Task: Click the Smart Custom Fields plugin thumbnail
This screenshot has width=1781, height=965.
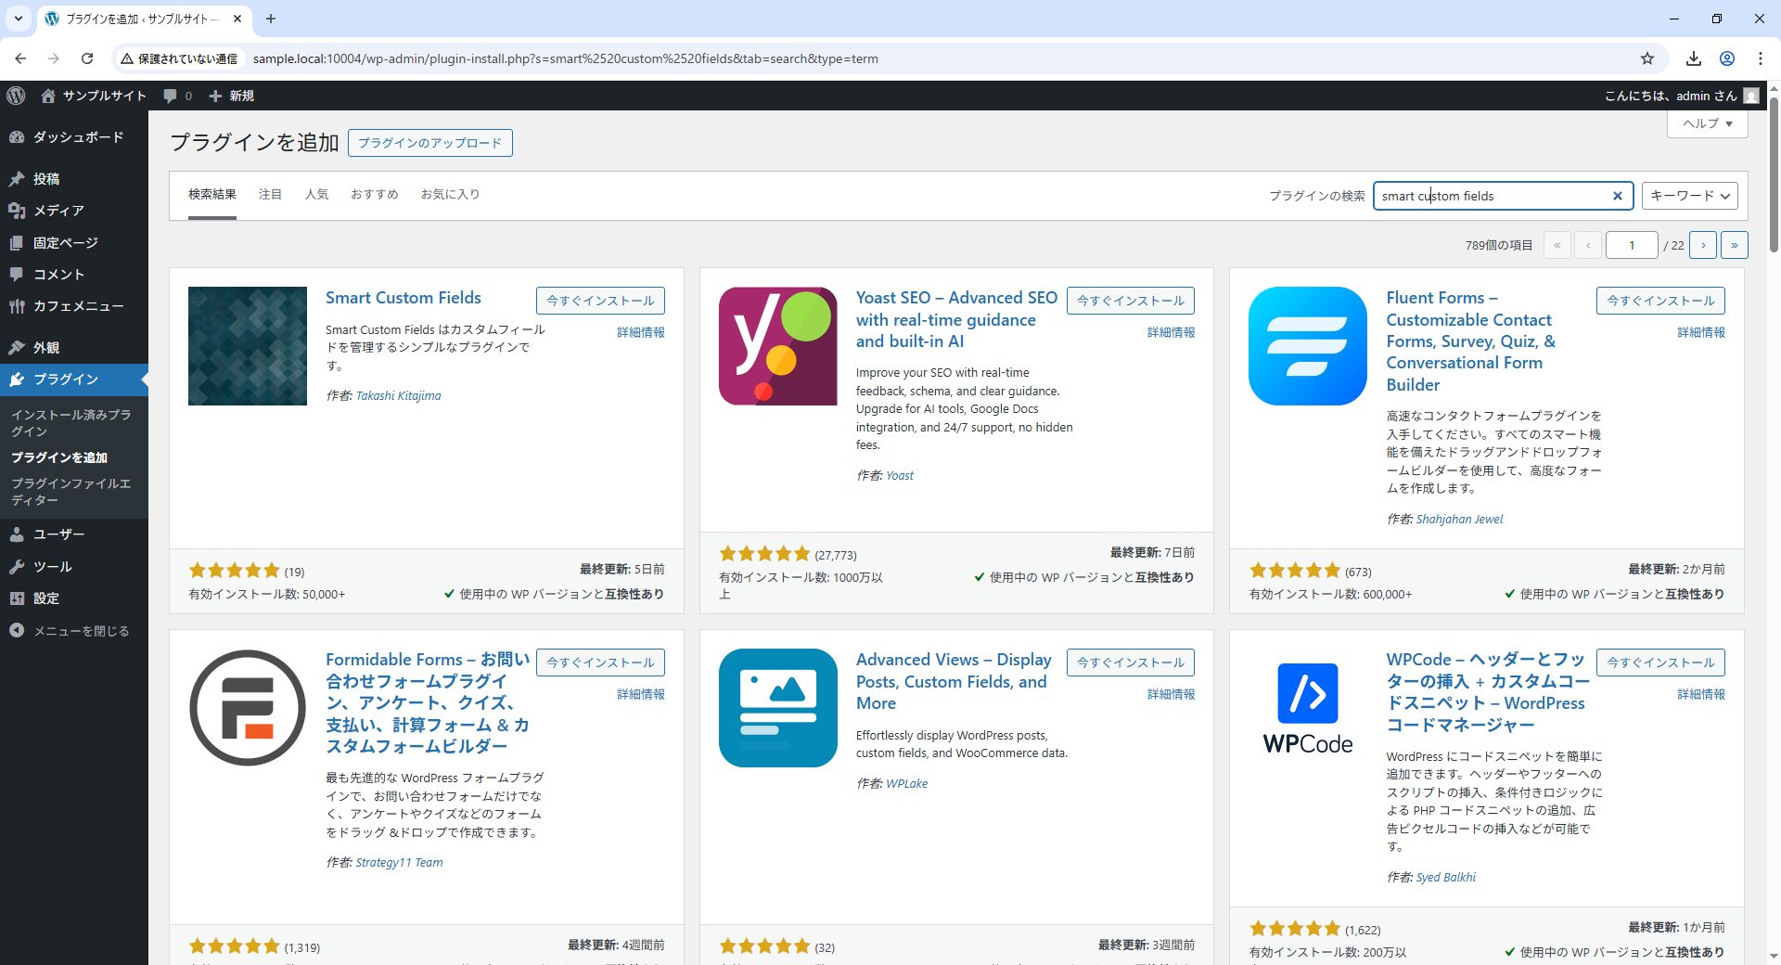Action: [x=248, y=346]
